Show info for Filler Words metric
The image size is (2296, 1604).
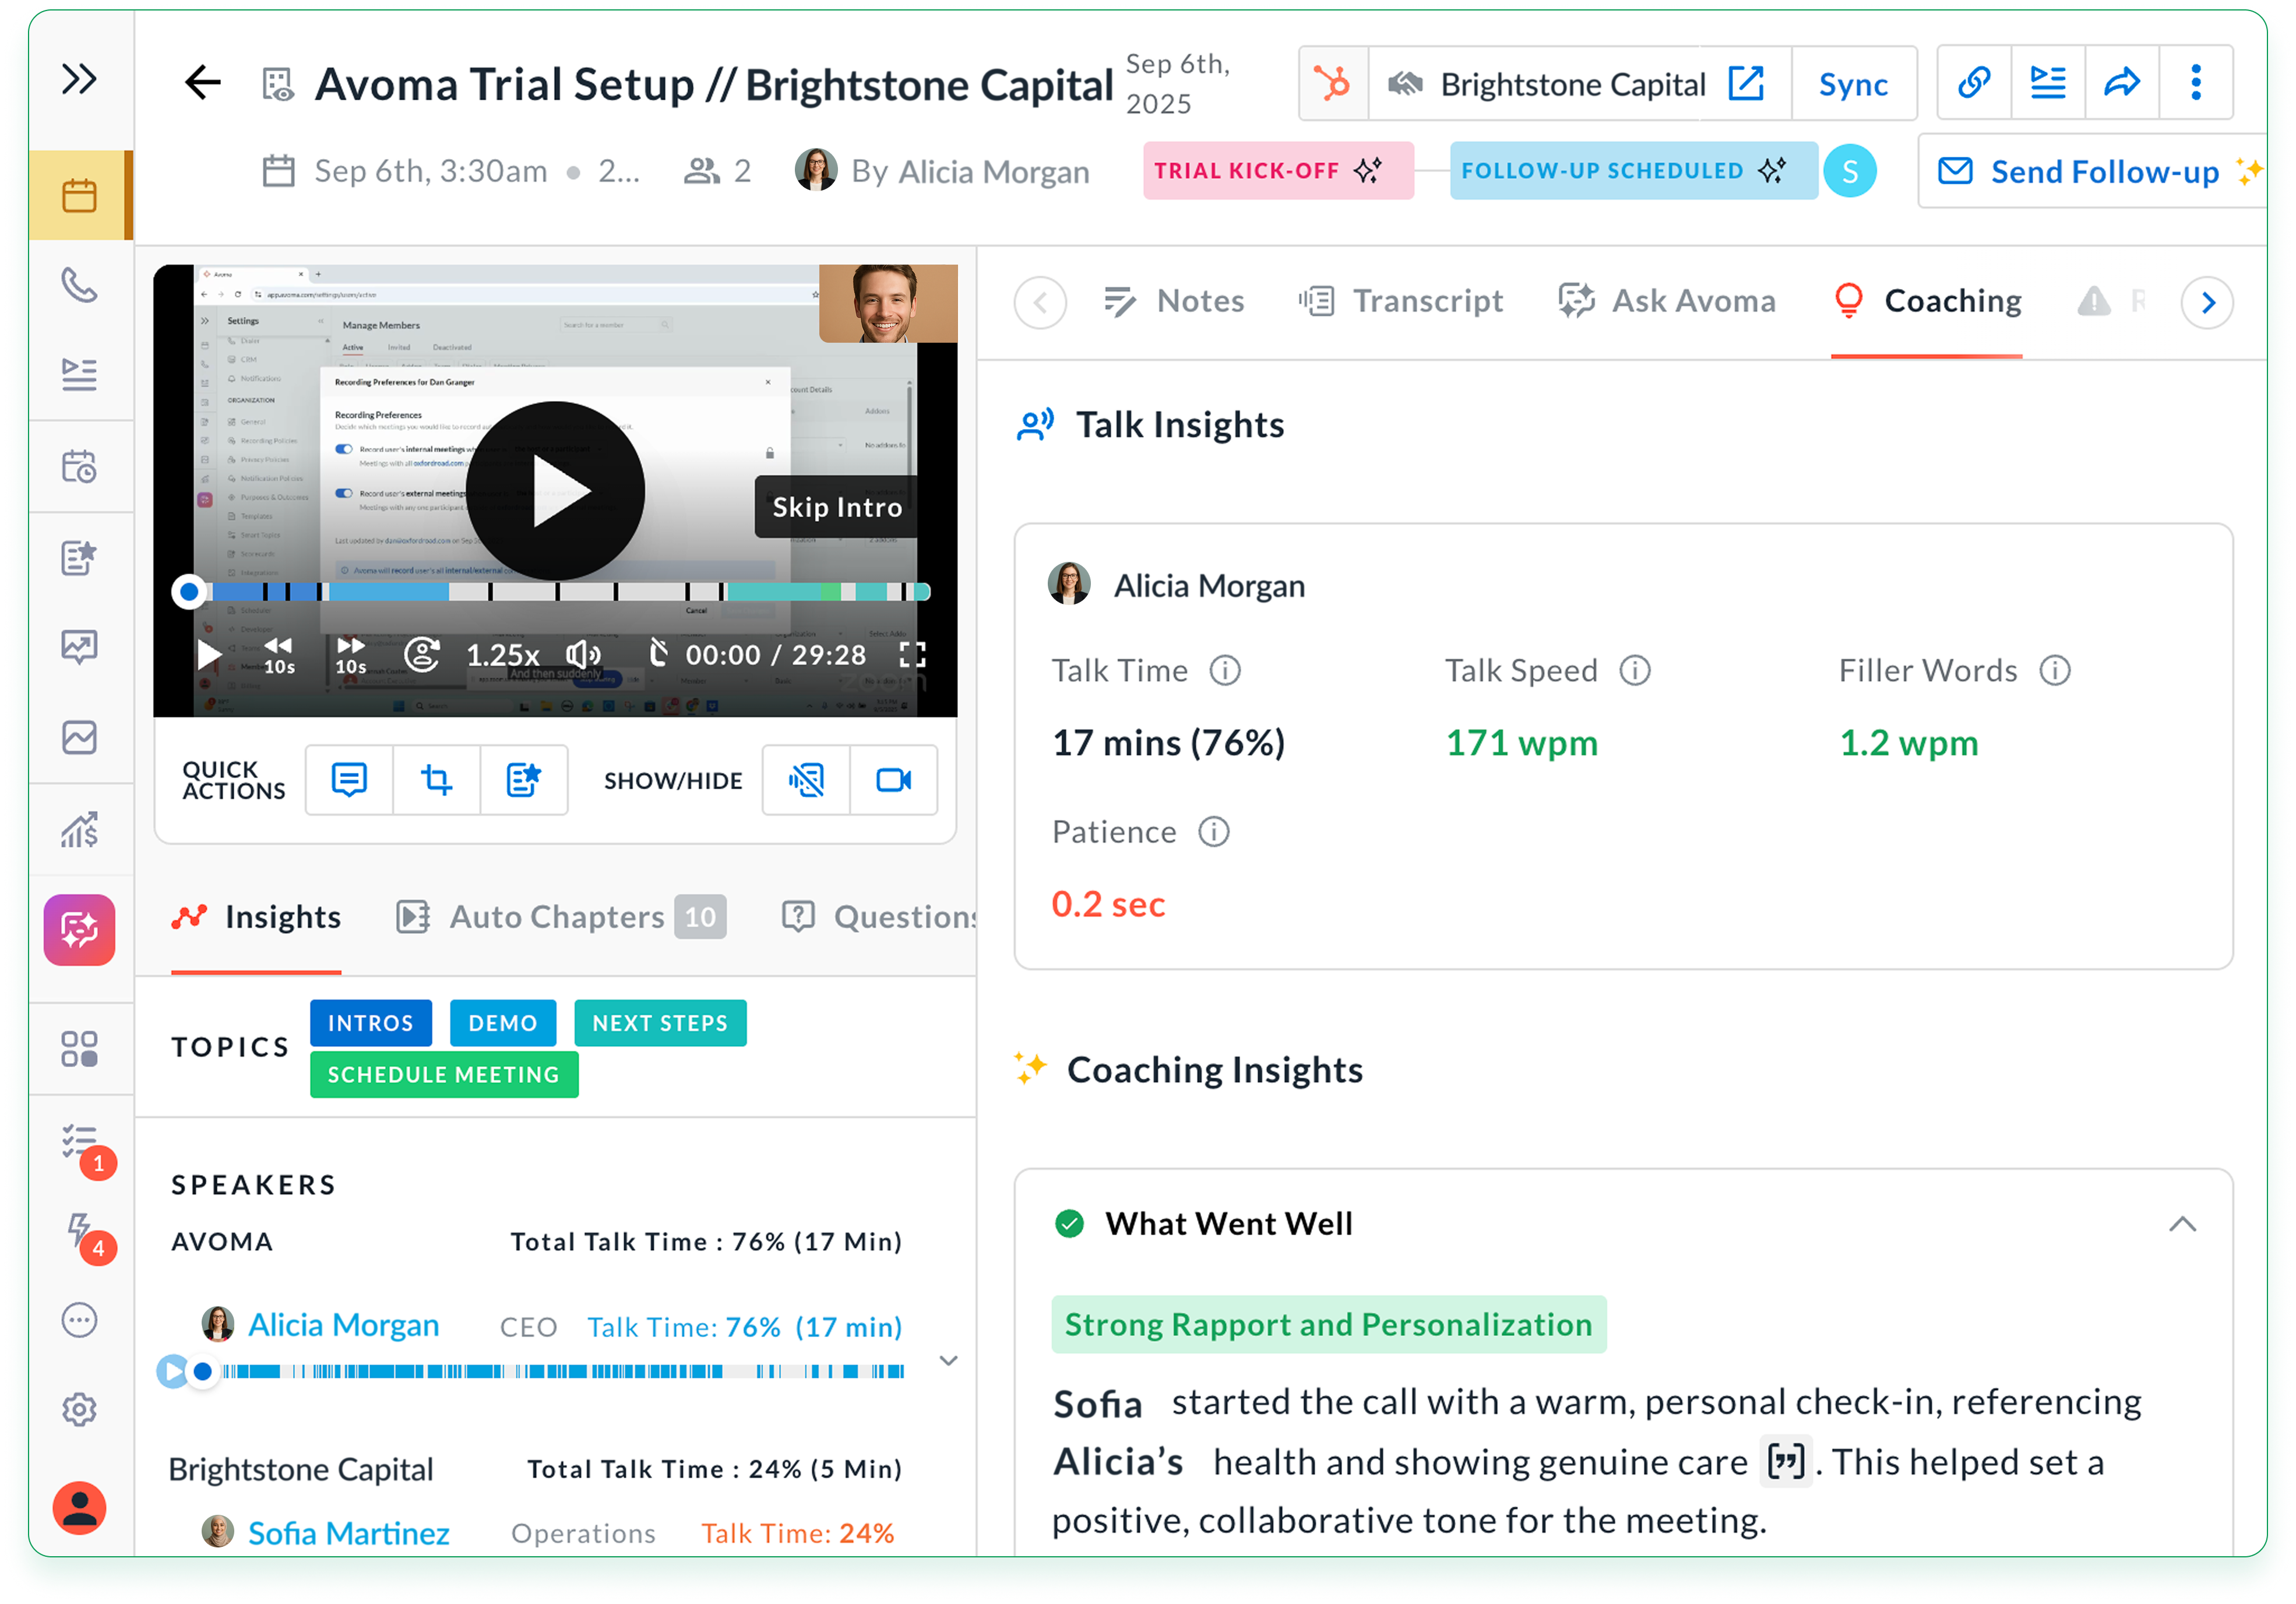2055,671
